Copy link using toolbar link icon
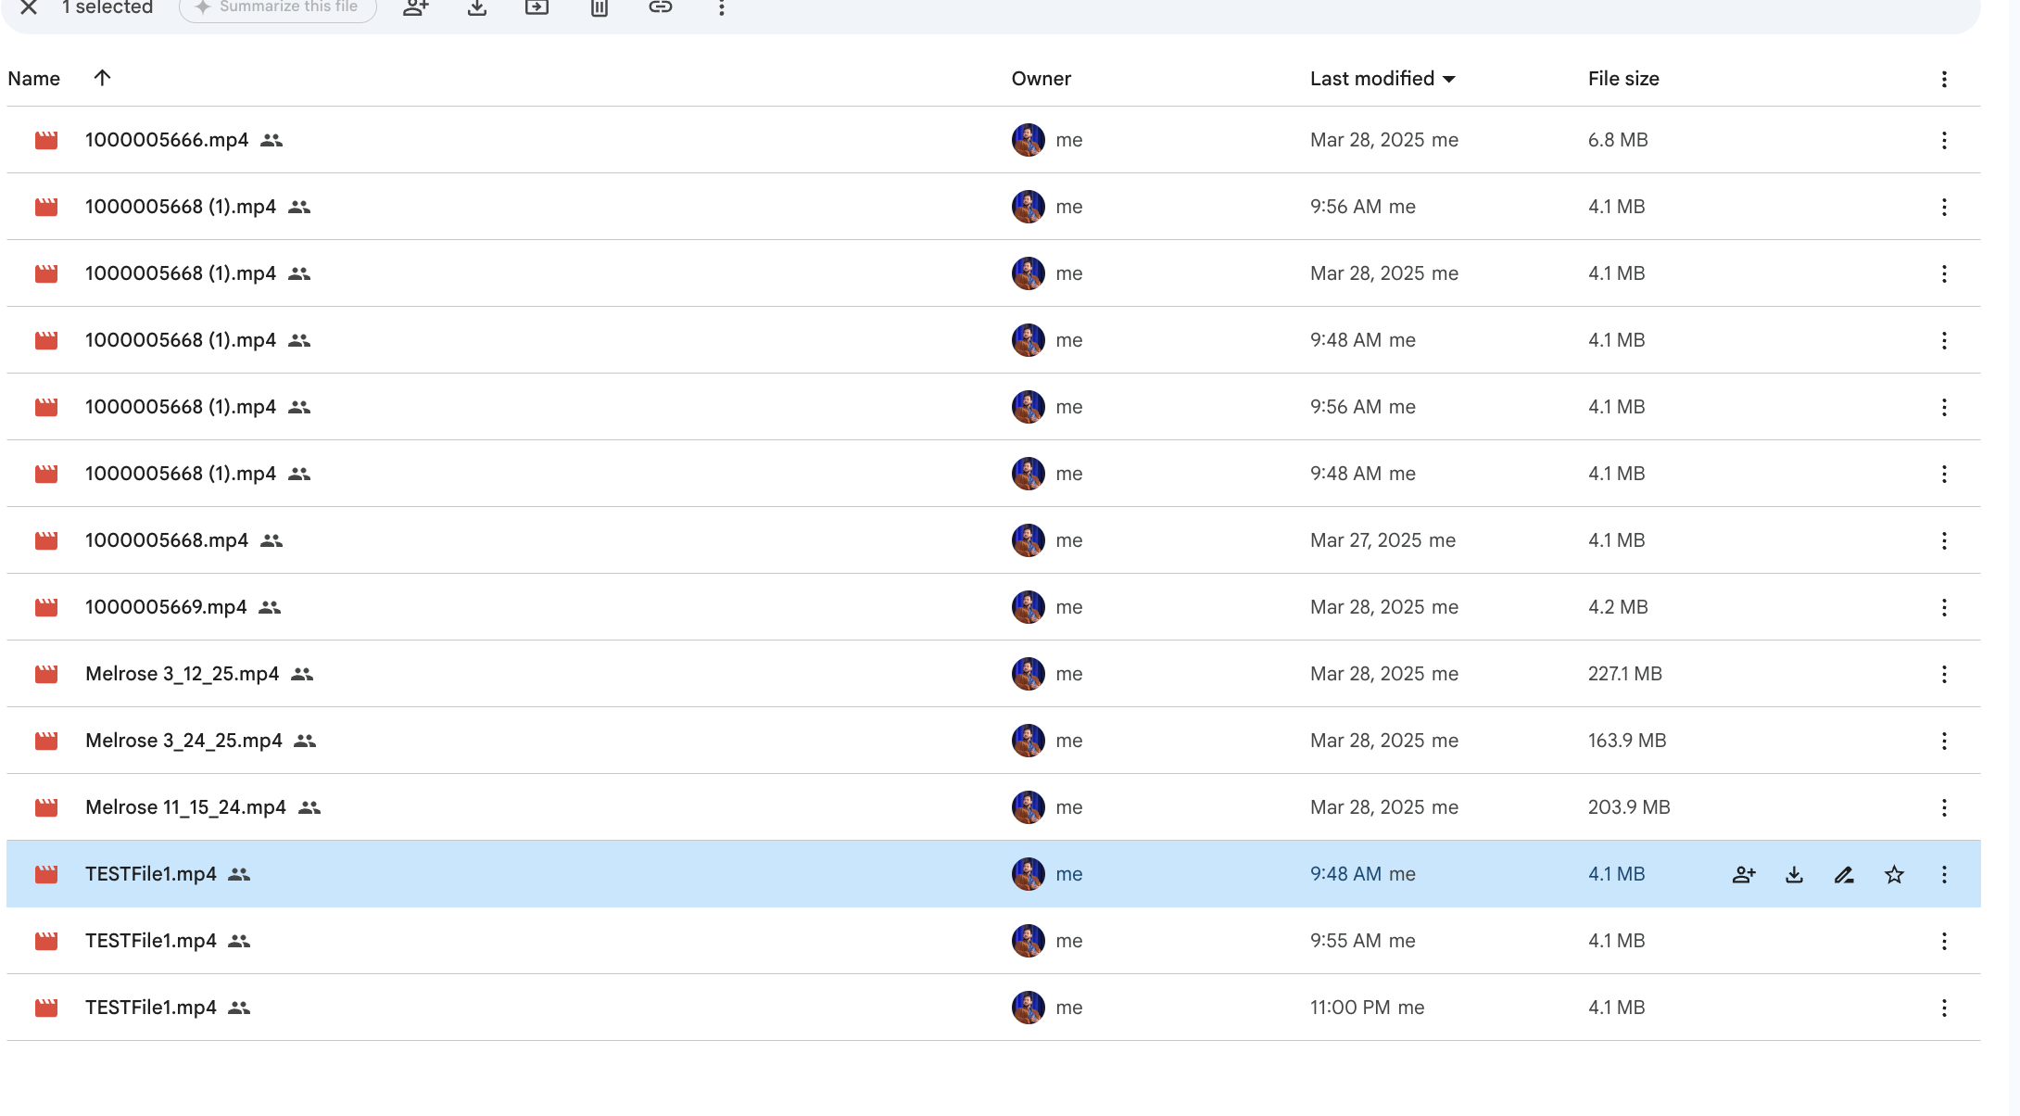This screenshot has height=1116, width=2020. (661, 7)
